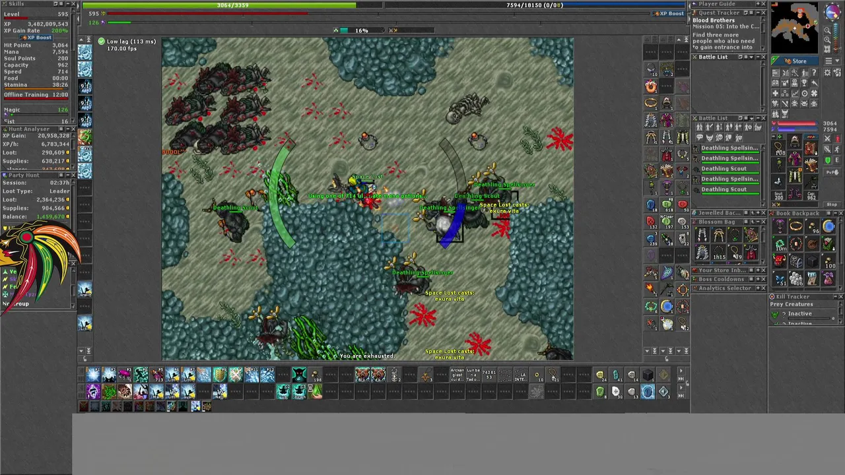Screen dimensions: 845x475
Task: Collapse the Kill Tracker panel
Action: click(x=836, y=296)
